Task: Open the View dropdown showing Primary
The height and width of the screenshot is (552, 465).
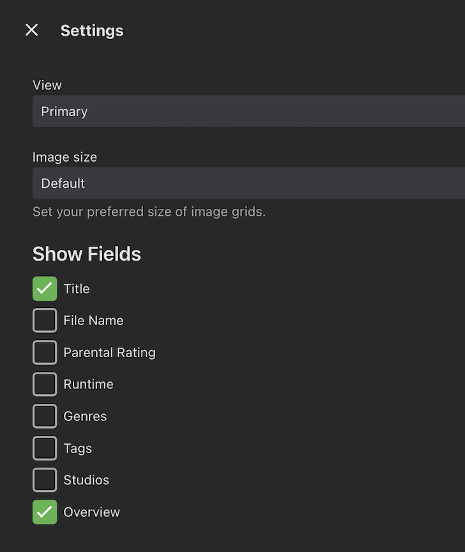Action: click(248, 111)
